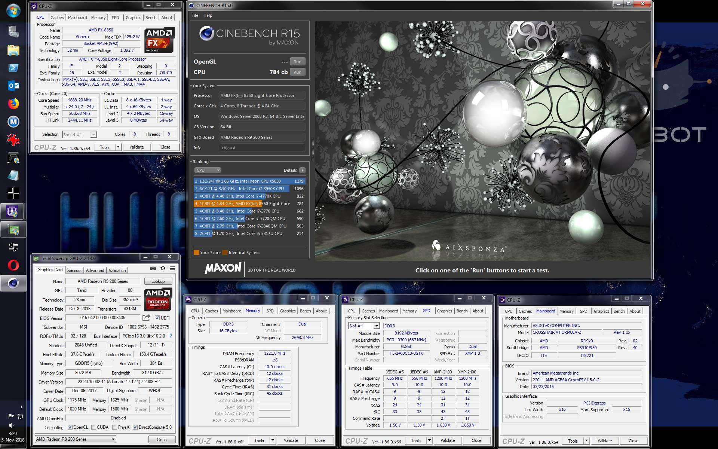The height and width of the screenshot is (449, 718).
Task: Select the Graphics tab in SPD CPU-Z window
Action: 444,311
